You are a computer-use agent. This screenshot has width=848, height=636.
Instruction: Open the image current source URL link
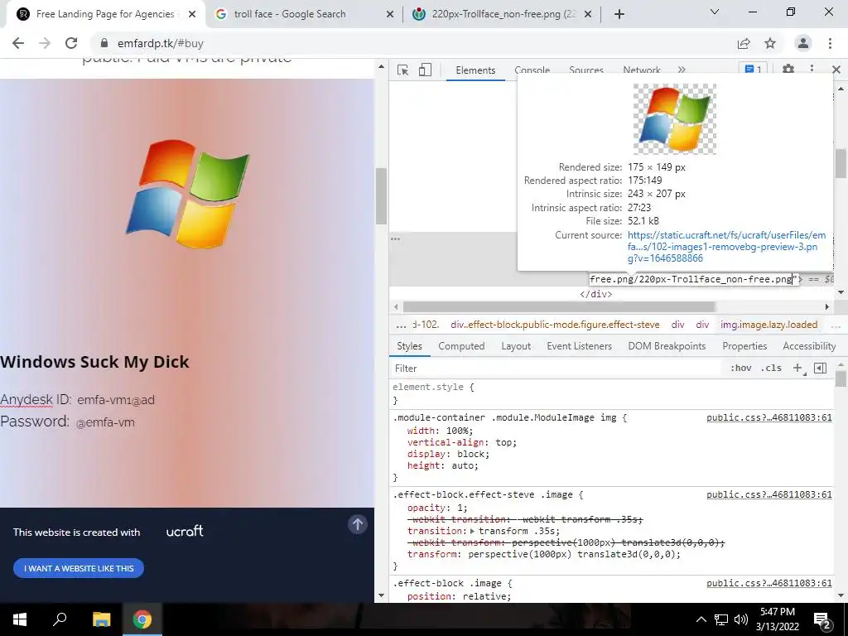(726, 247)
